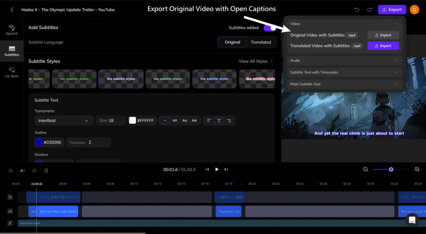Viewport: 426px width, 234px height.
Task: Set subtitle text to uppercase AA
Action: click(x=194, y=121)
